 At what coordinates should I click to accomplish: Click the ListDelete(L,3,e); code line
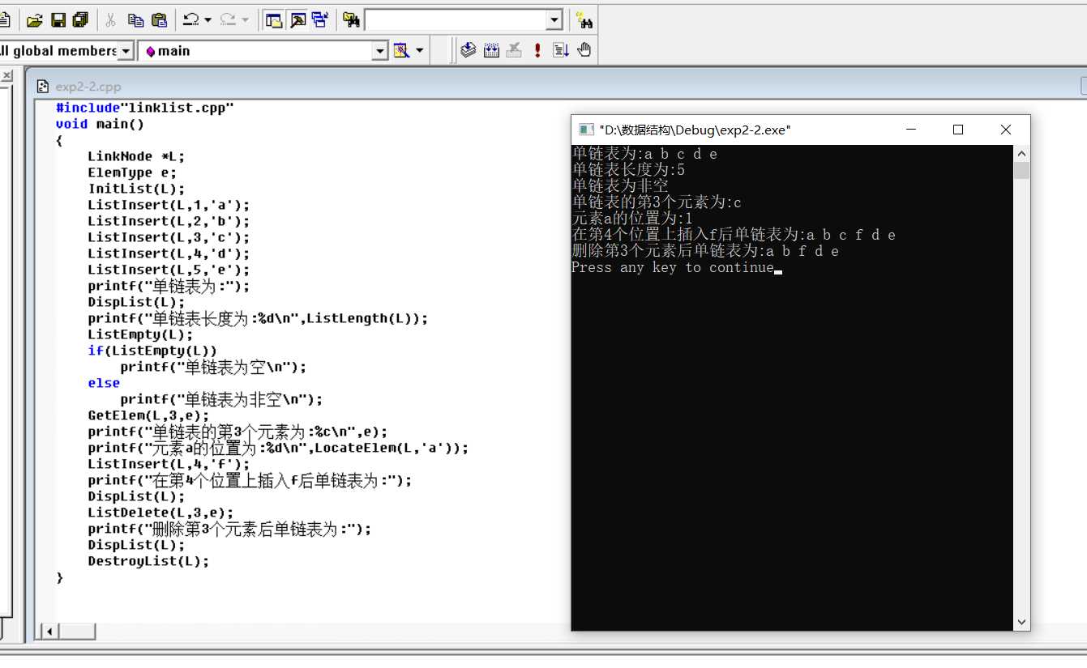click(160, 513)
